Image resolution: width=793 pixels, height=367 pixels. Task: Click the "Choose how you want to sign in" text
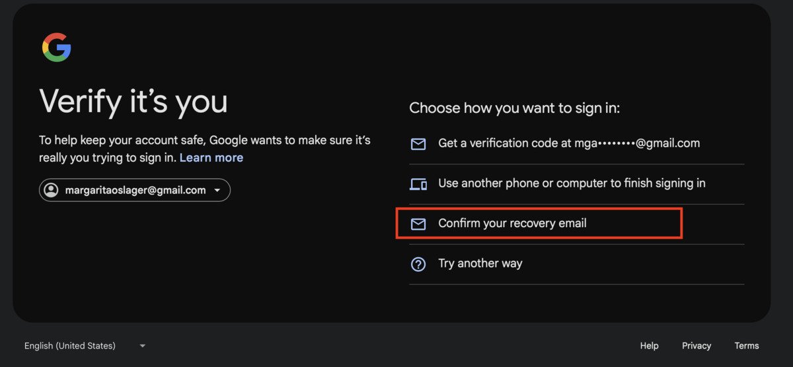[514, 108]
